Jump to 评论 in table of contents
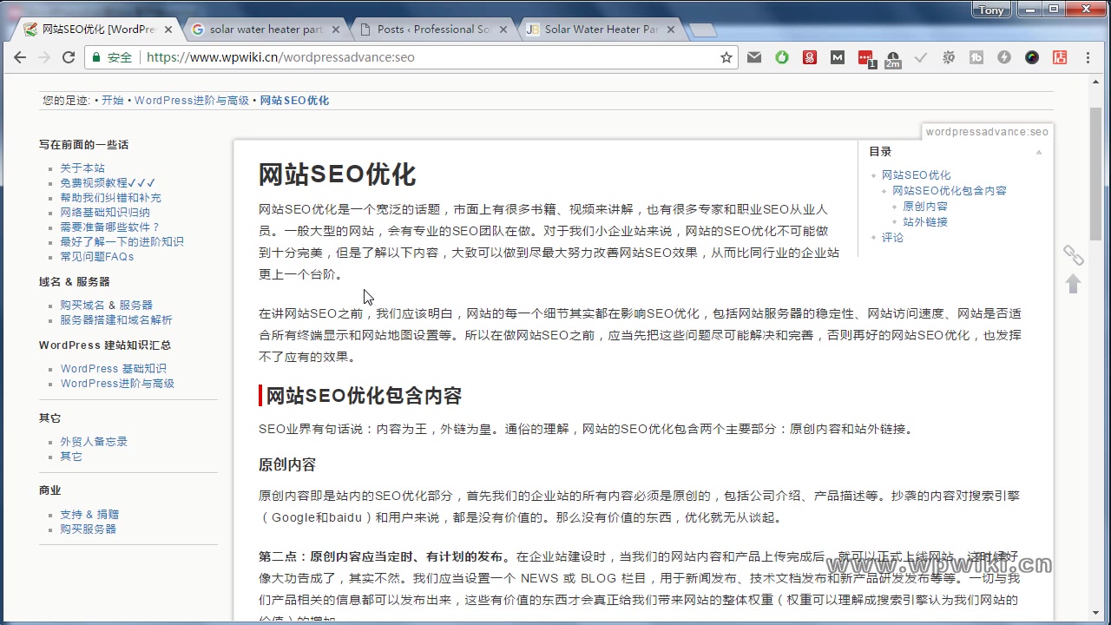 coord(892,238)
